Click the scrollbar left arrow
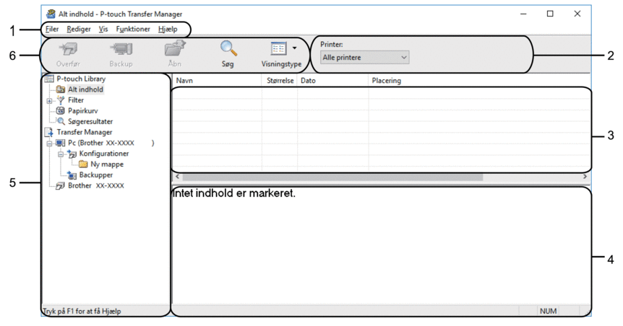The image size is (623, 326). [x=177, y=177]
